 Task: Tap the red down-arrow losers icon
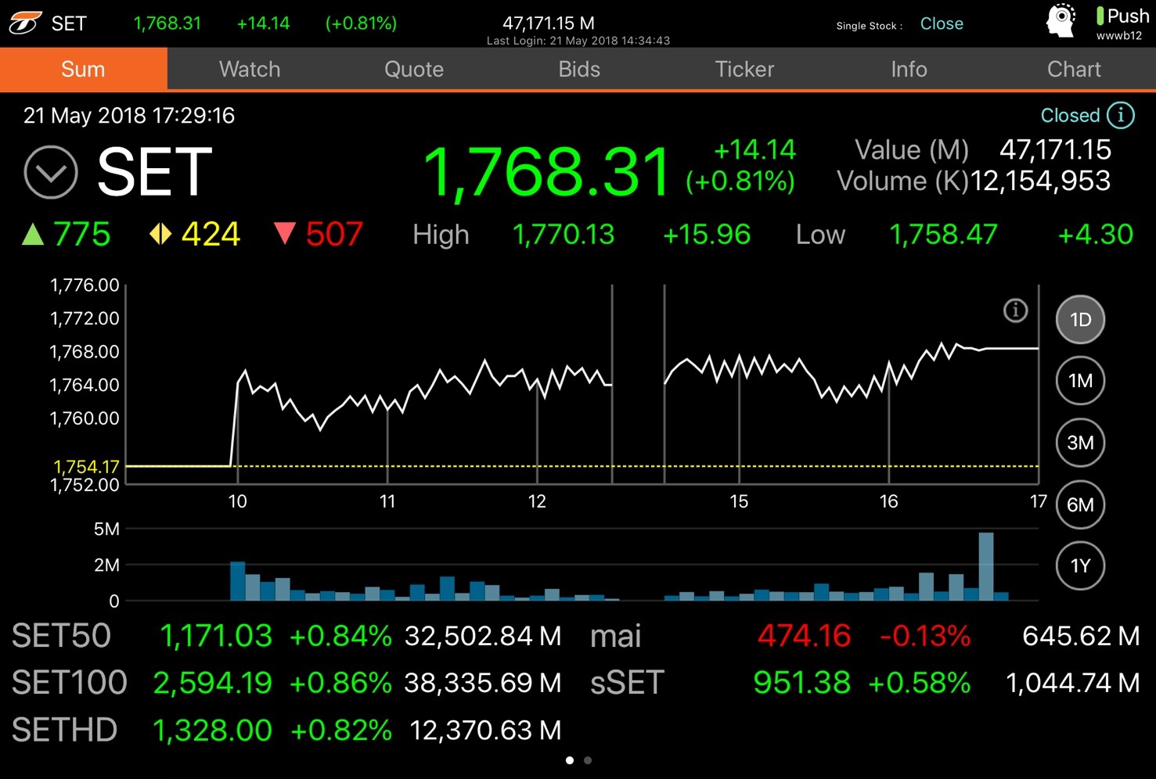[x=285, y=234]
